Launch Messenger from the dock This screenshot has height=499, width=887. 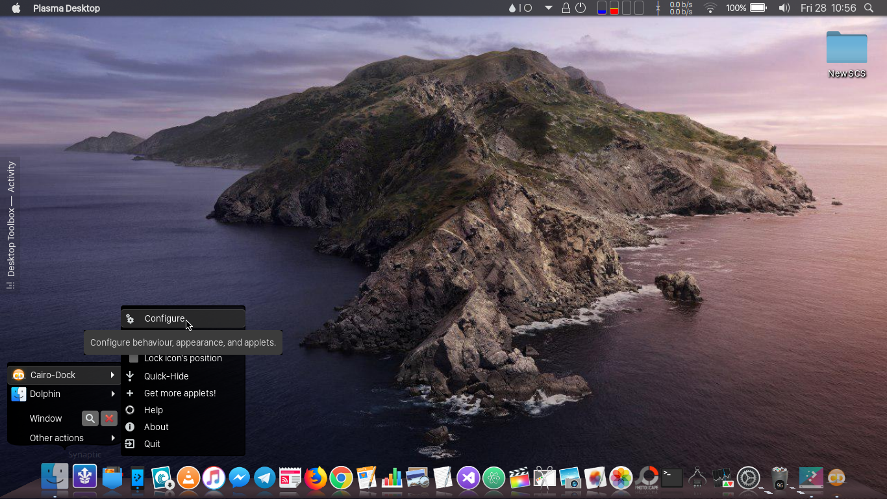pos(239,478)
